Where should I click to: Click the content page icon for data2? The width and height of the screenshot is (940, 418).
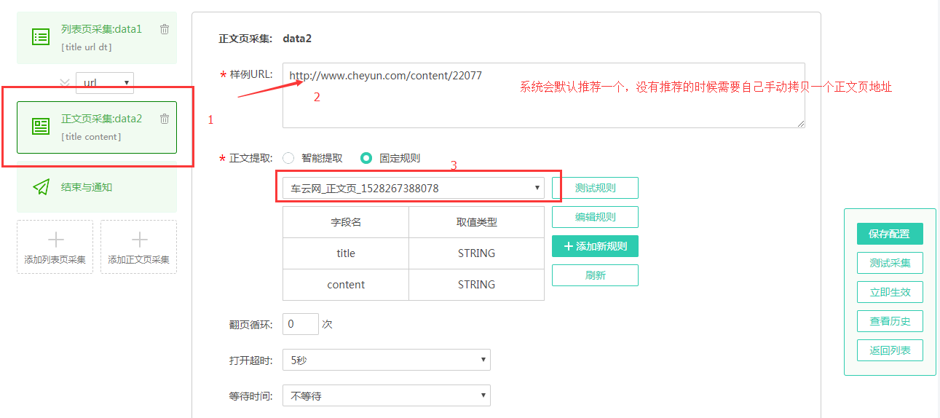41,127
